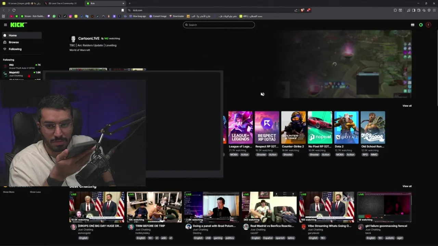Image resolution: width=438 pixels, height=246 pixels.
Task: Select MOBA tag under League of Legends
Action: [234, 155]
